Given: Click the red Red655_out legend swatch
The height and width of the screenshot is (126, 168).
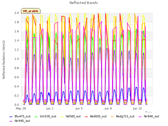Looking at the screenshot, I should 86,117.
